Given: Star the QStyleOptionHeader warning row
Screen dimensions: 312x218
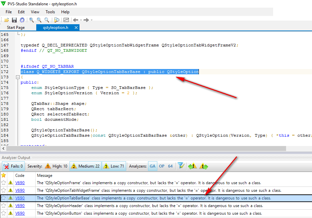Looking at the screenshot, I should [x=3, y=206].
